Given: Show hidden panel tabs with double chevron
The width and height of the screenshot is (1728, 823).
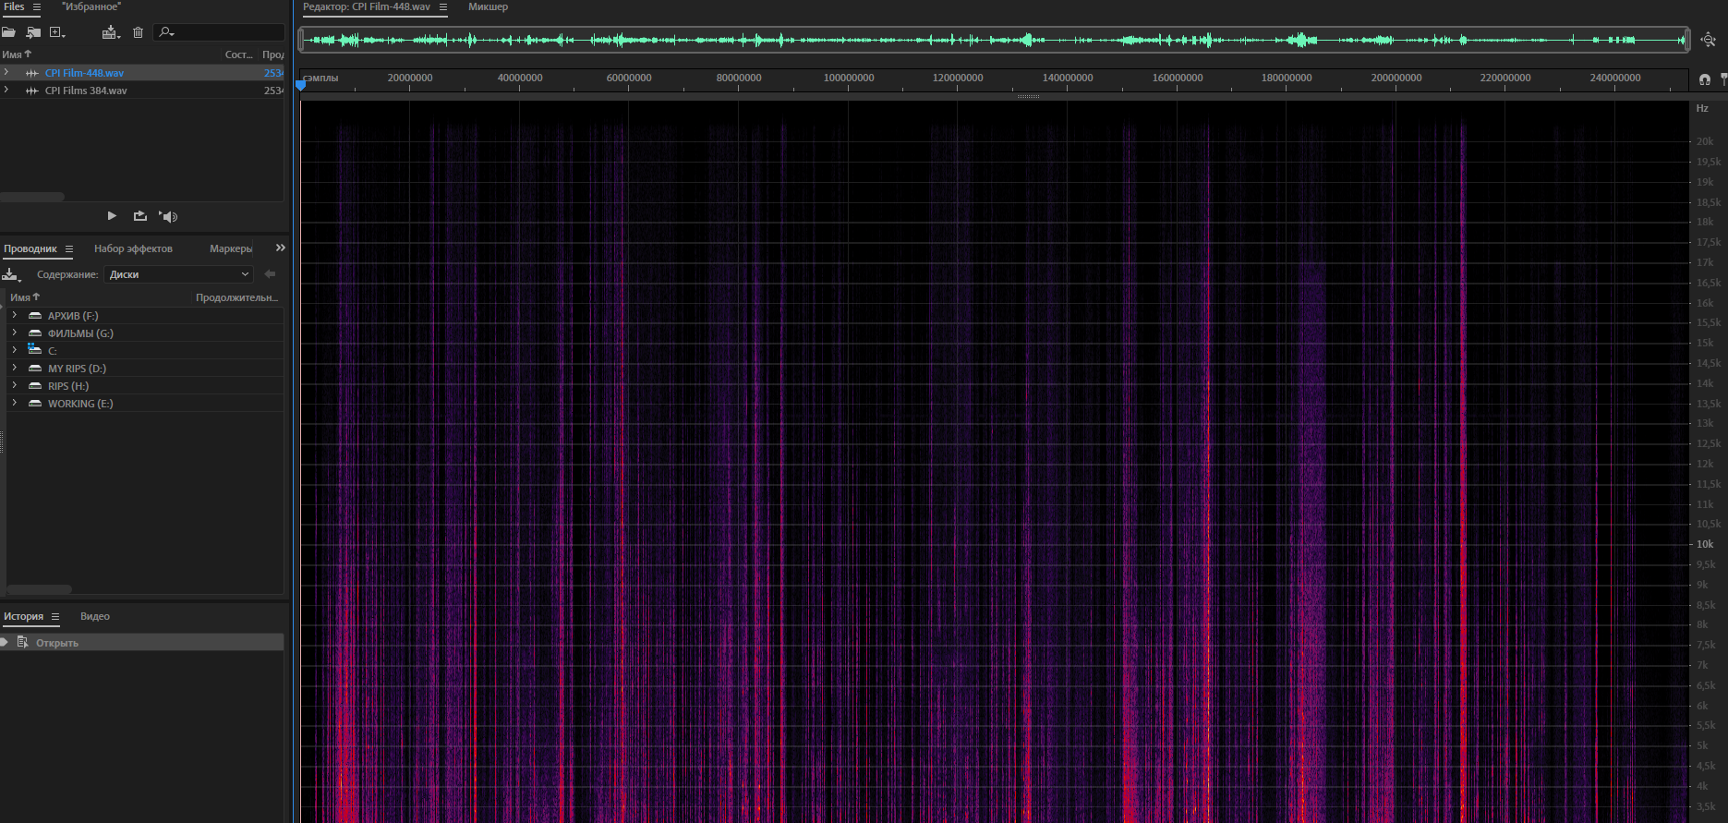Looking at the screenshot, I should [x=281, y=248].
